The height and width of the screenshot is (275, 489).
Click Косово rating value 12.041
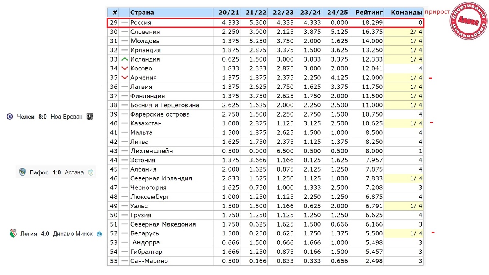(x=373, y=68)
